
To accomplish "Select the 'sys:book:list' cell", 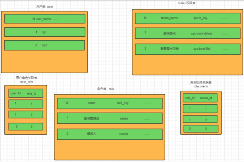I will click(x=202, y=49).
